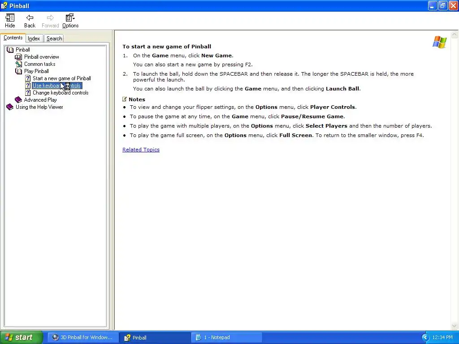This screenshot has height=344, width=459.
Task: Click question icon for Start a new game
Action: click(x=28, y=78)
